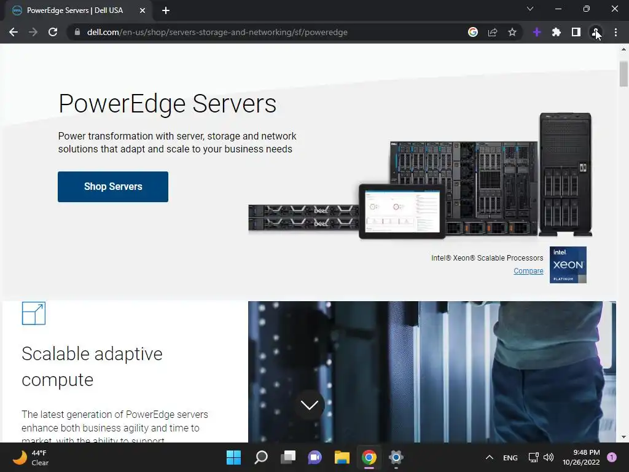629x472 pixels.
Task: Open taskbar Search
Action: point(260,457)
